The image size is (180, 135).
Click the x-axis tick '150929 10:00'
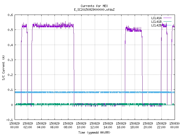81,125
